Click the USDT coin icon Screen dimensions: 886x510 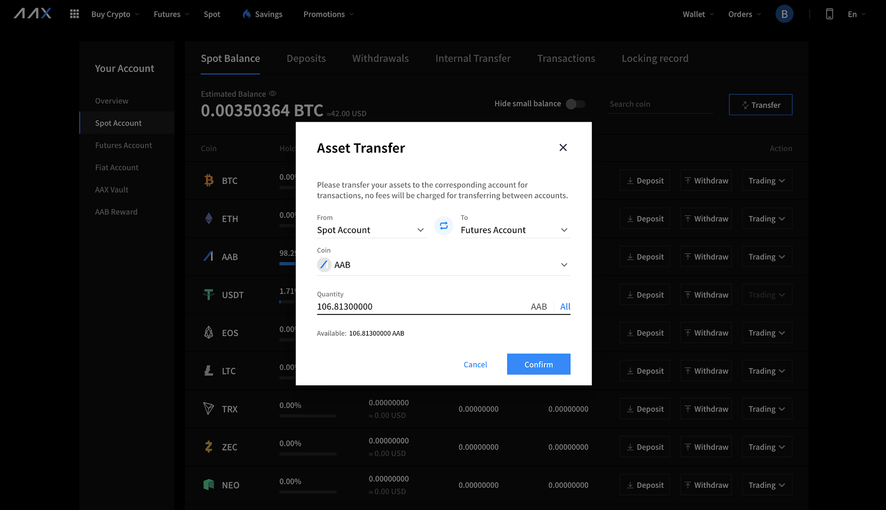pyautogui.click(x=209, y=295)
